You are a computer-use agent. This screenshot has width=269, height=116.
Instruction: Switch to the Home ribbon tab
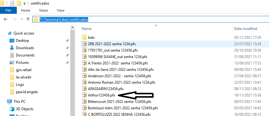[26, 10]
